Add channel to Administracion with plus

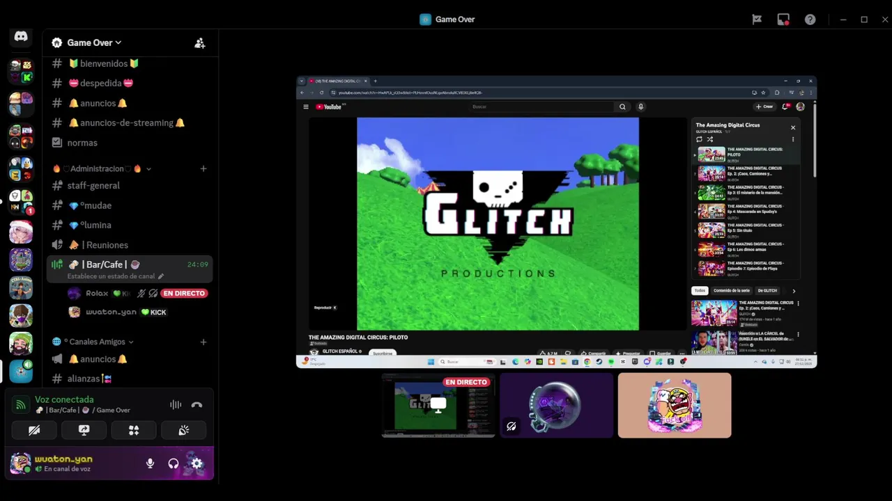point(203,168)
